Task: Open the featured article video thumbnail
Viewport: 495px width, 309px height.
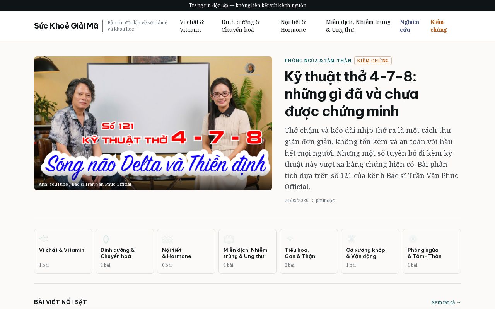Action: point(153,123)
